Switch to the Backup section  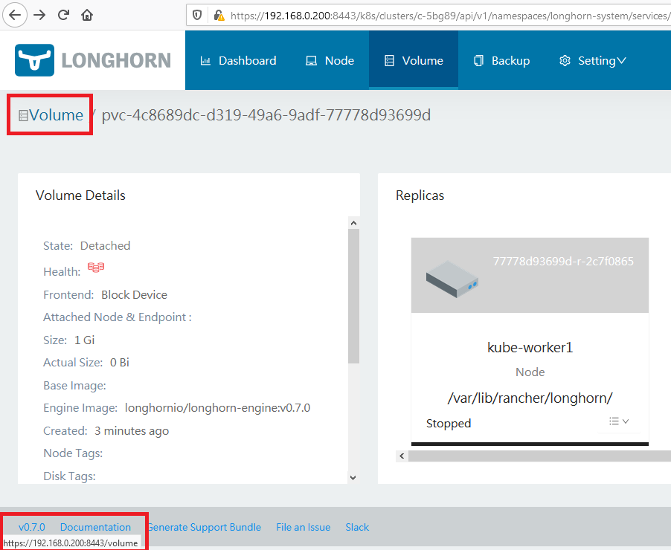click(x=509, y=60)
